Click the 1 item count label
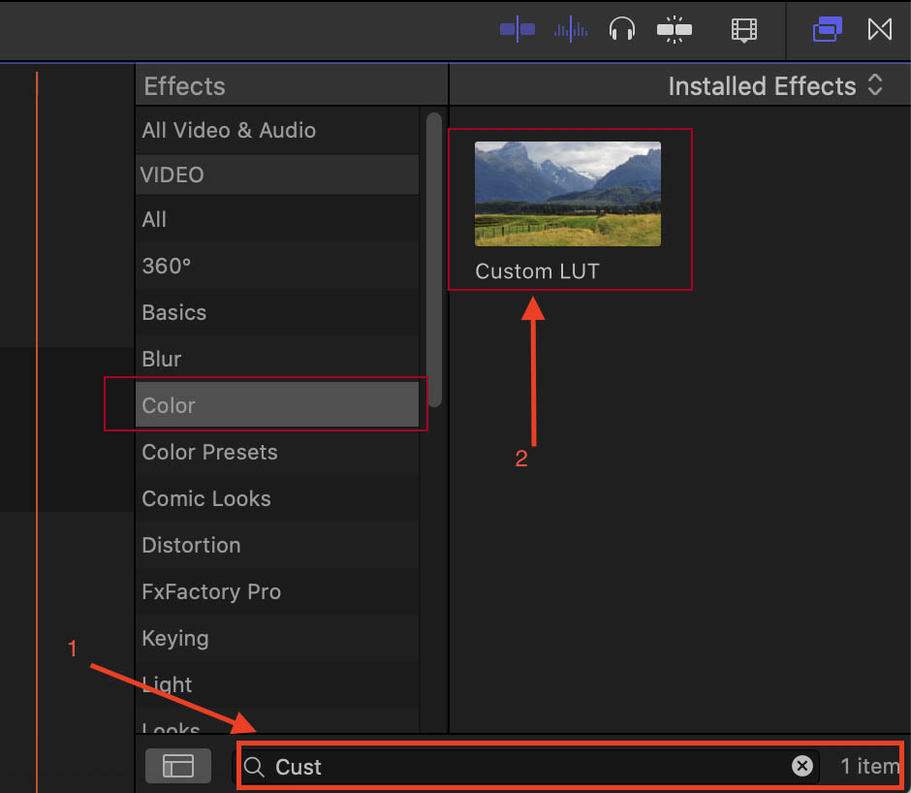 tap(869, 766)
